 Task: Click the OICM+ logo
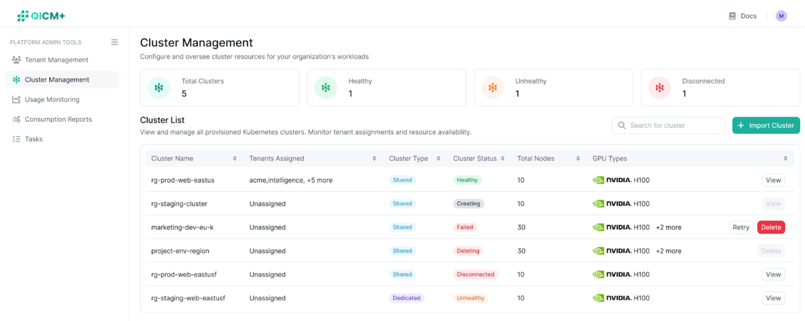41,16
